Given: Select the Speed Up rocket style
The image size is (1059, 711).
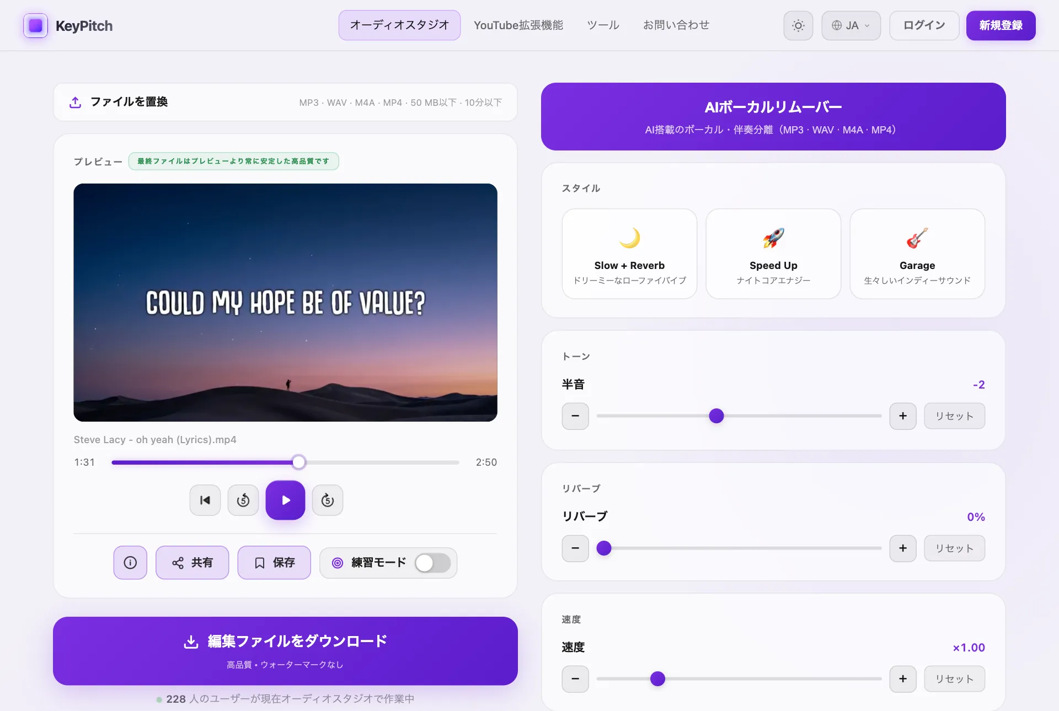Looking at the screenshot, I should [x=773, y=254].
